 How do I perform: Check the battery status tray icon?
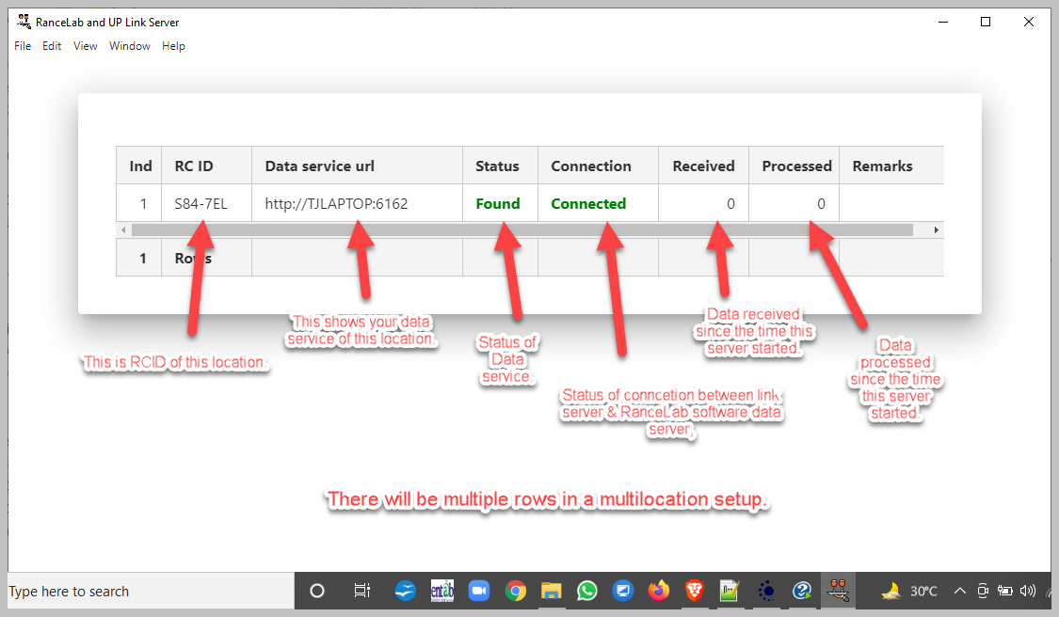tap(1005, 592)
